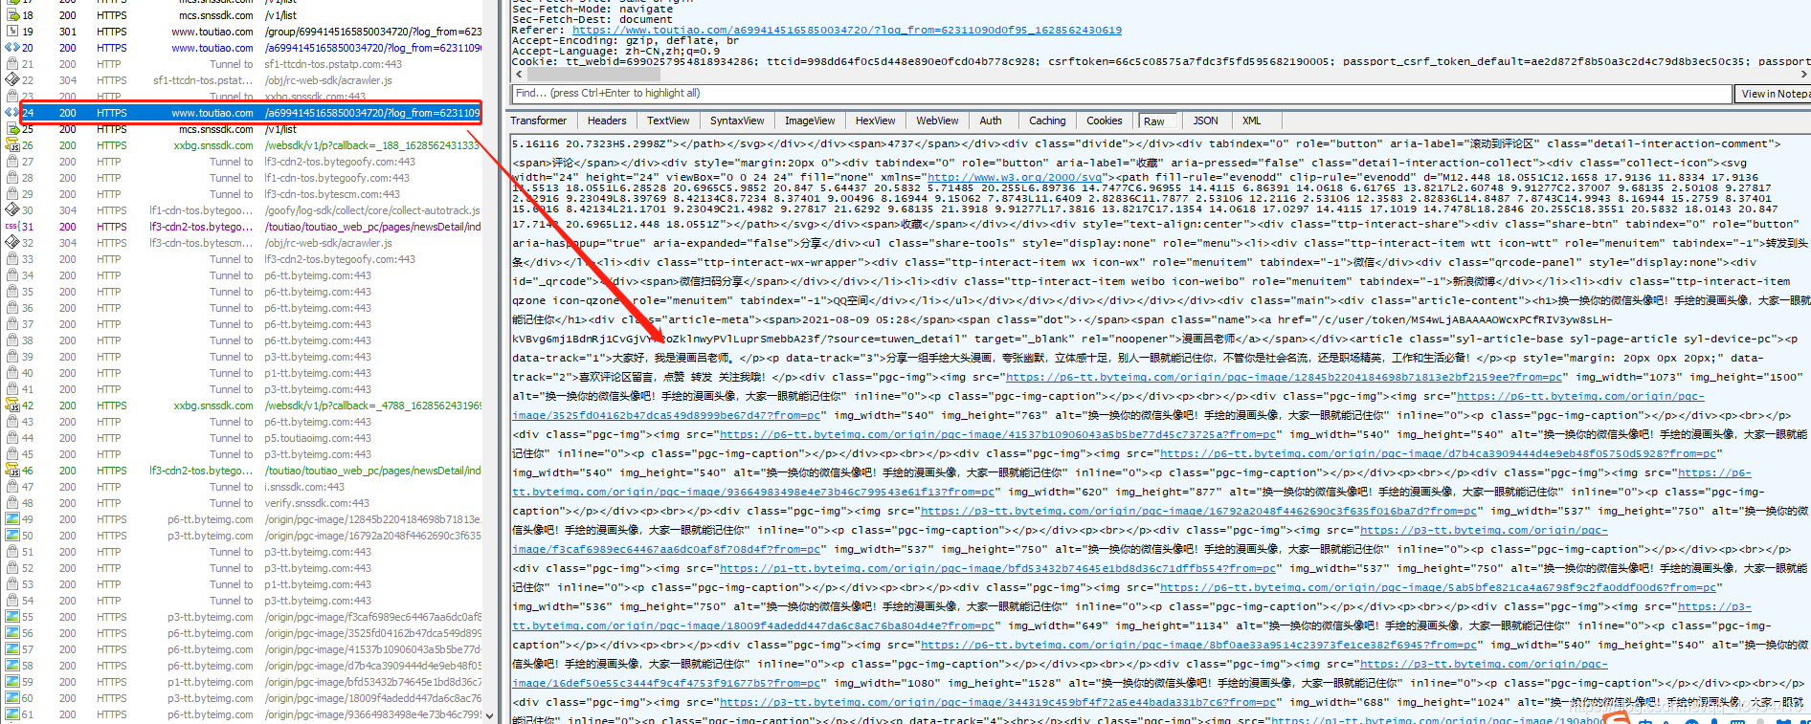The width and height of the screenshot is (1811, 724).
Task: Click the redirect icon of session 19
Action: point(12,32)
